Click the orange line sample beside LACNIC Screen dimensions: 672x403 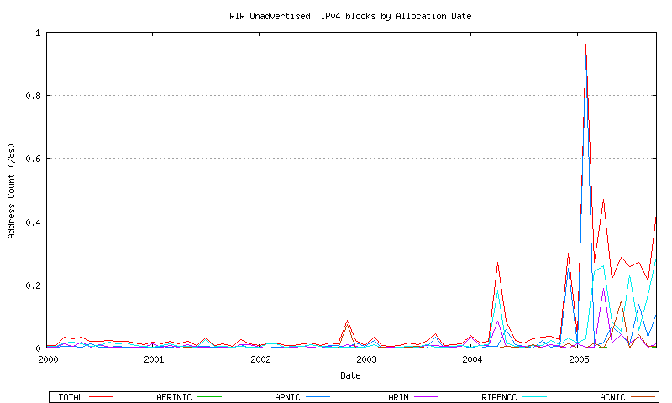[x=643, y=397]
